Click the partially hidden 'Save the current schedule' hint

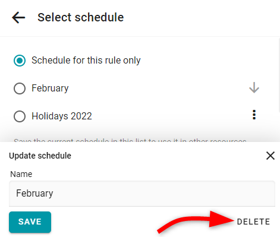coord(130,140)
